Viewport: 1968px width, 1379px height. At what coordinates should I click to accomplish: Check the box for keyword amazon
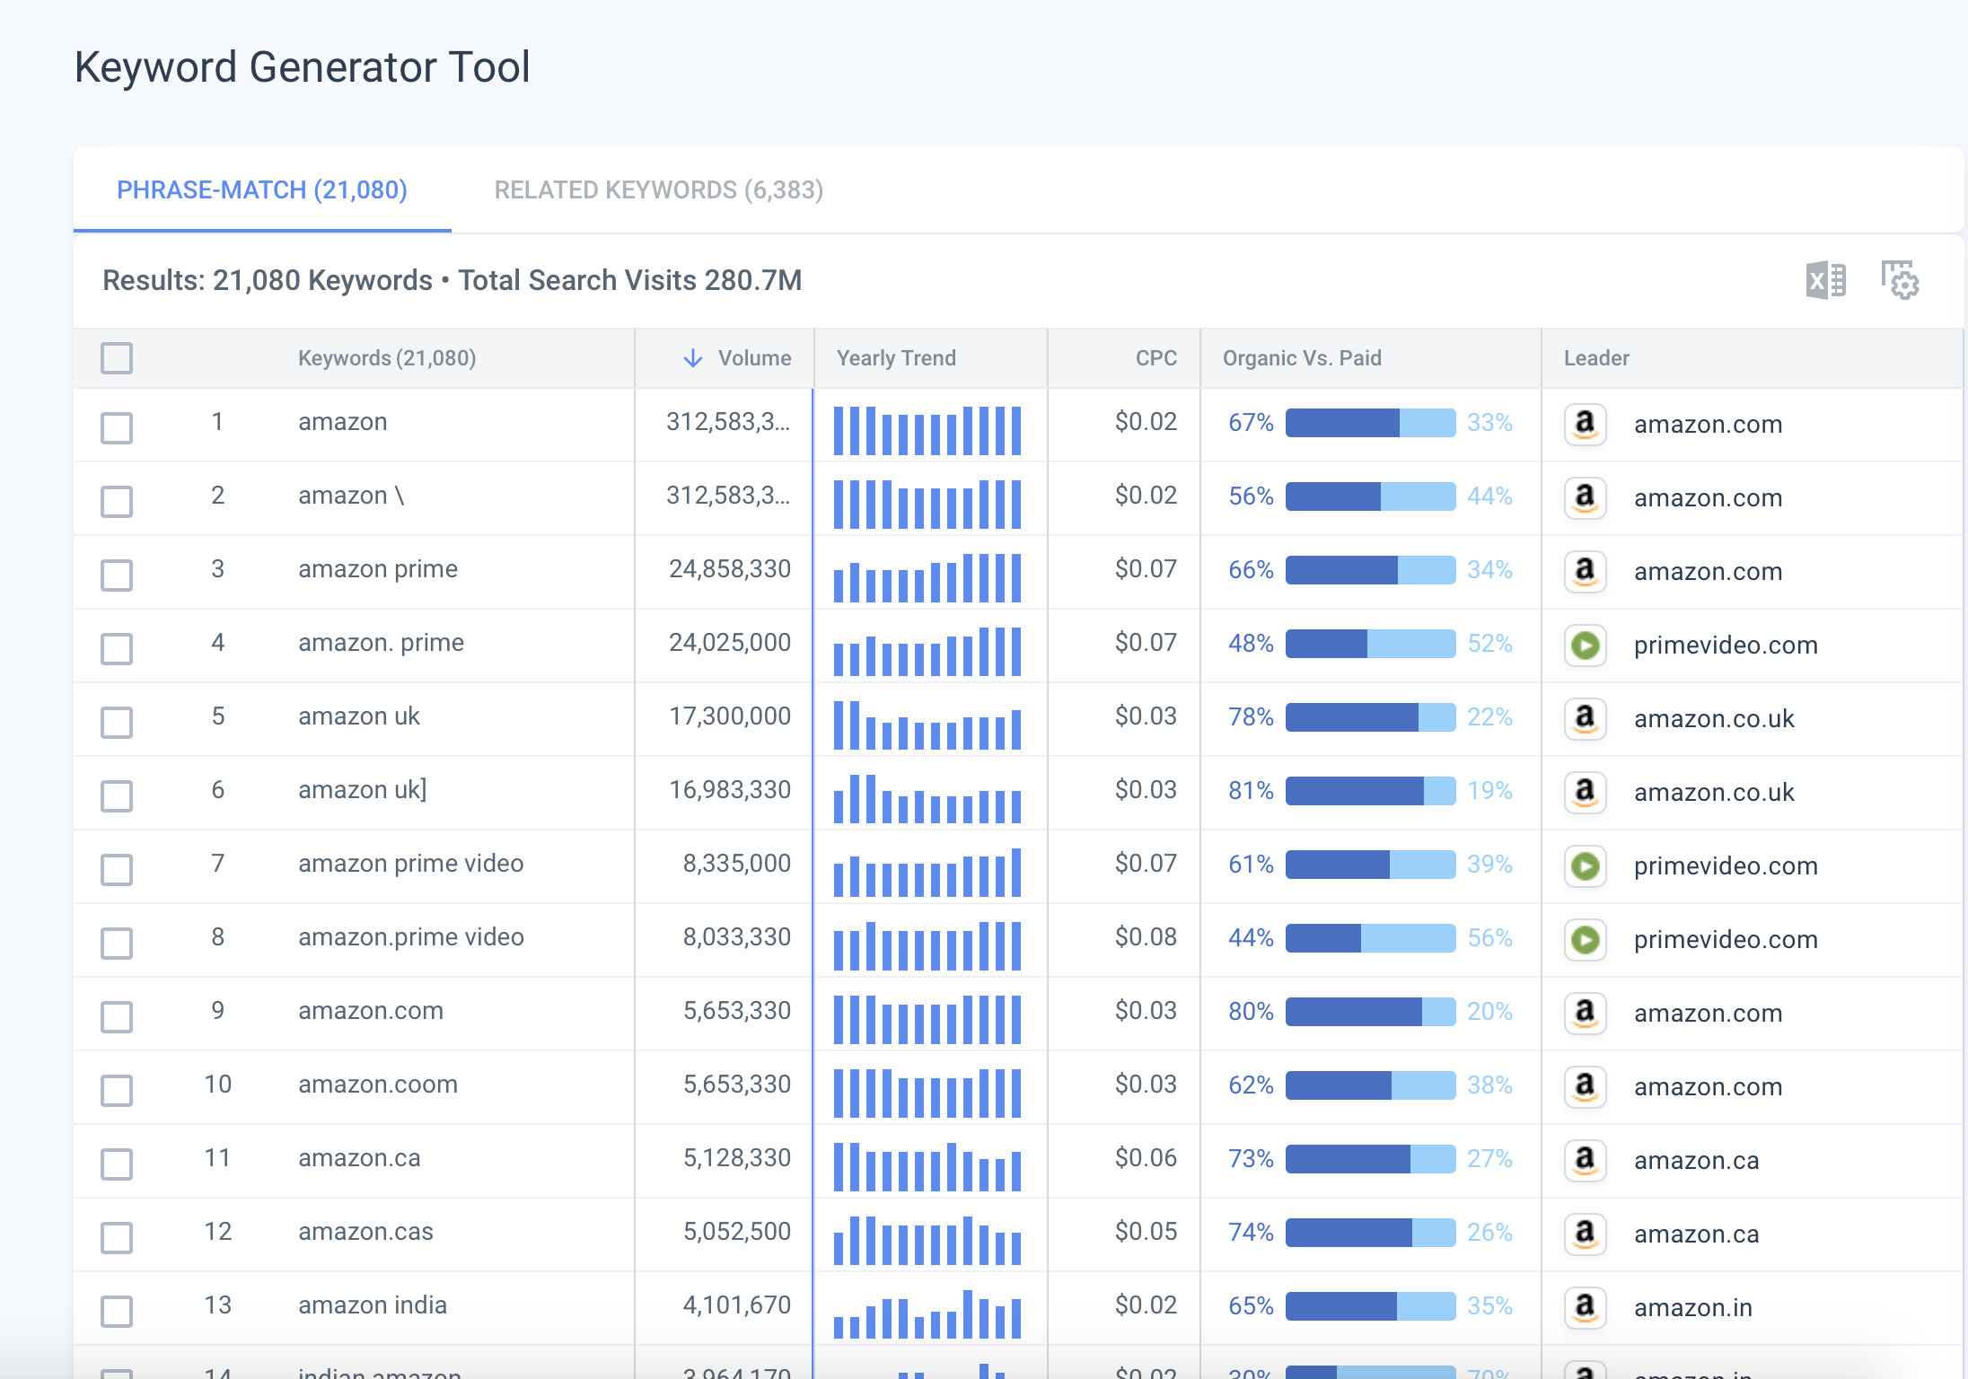[117, 427]
